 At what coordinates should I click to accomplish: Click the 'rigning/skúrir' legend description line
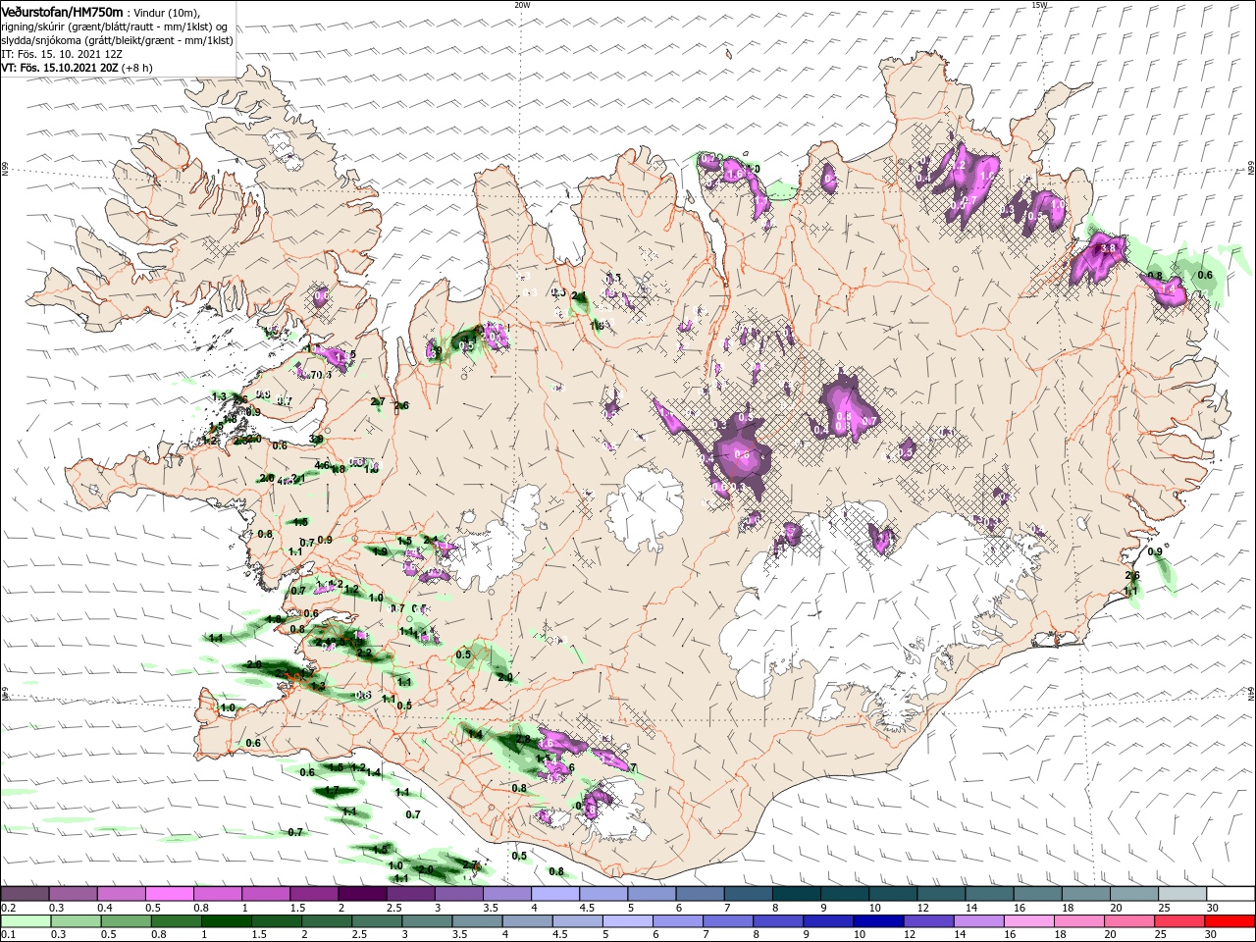[116, 26]
